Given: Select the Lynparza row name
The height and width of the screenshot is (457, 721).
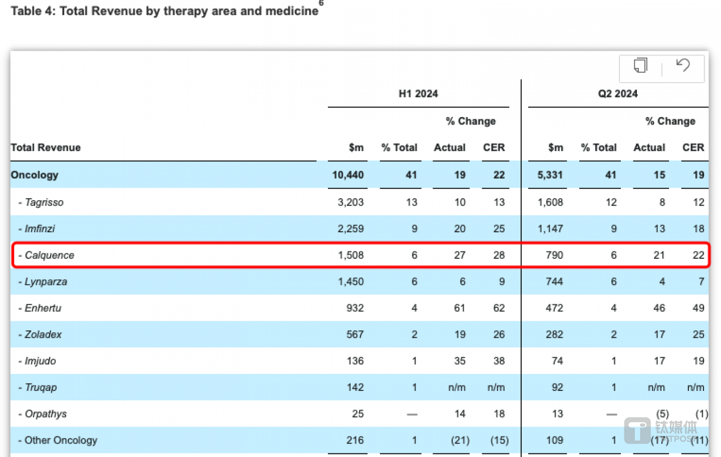Looking at the screenshot, I should (x=46, y=282).
